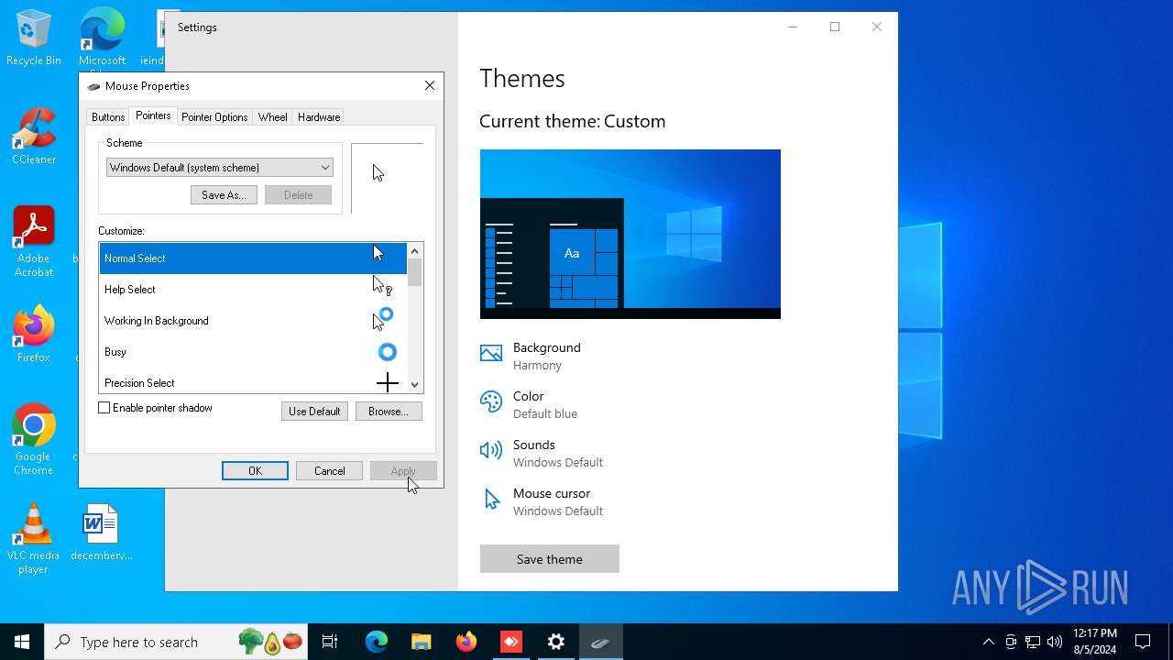Open Mouse cursor Windows Default setting

[557, 501]
